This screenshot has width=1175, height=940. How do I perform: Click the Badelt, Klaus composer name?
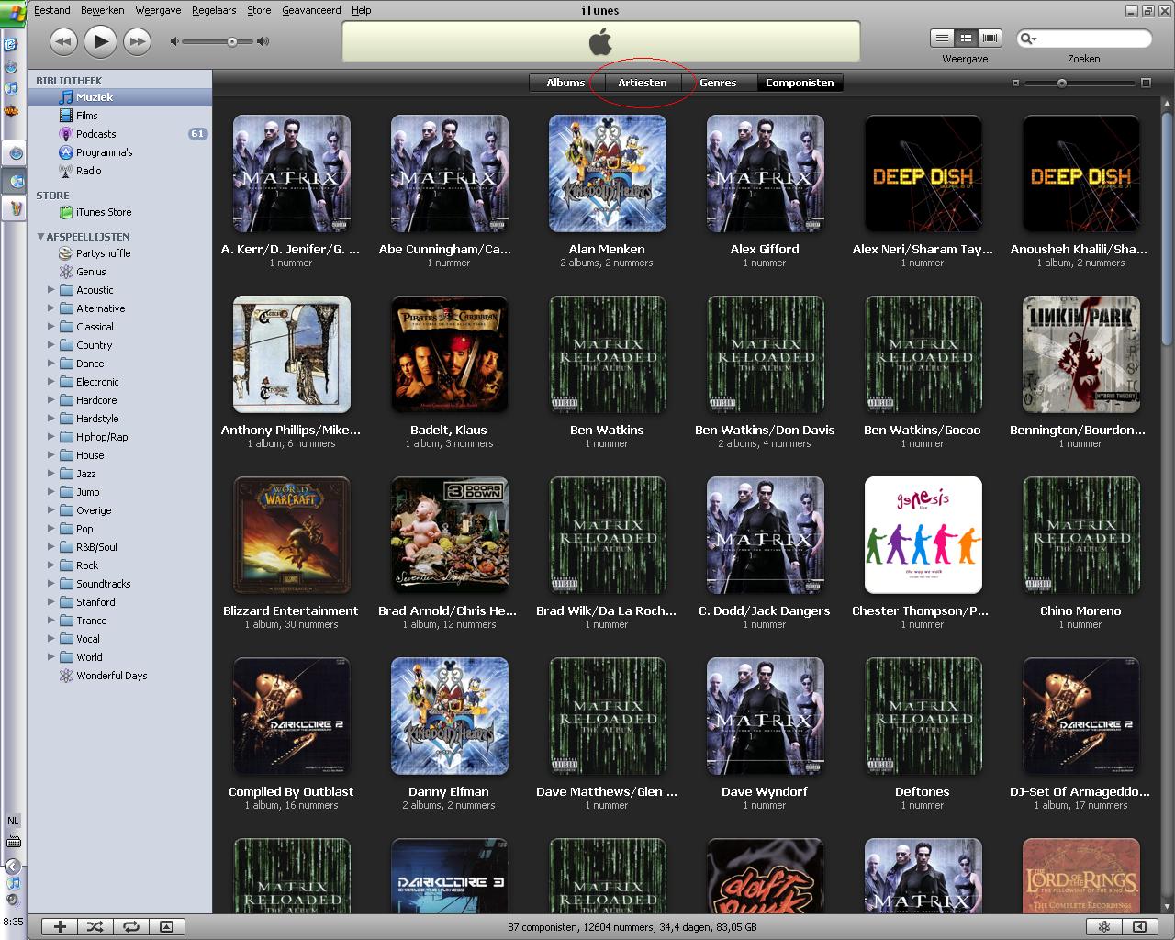coord(449,430)
